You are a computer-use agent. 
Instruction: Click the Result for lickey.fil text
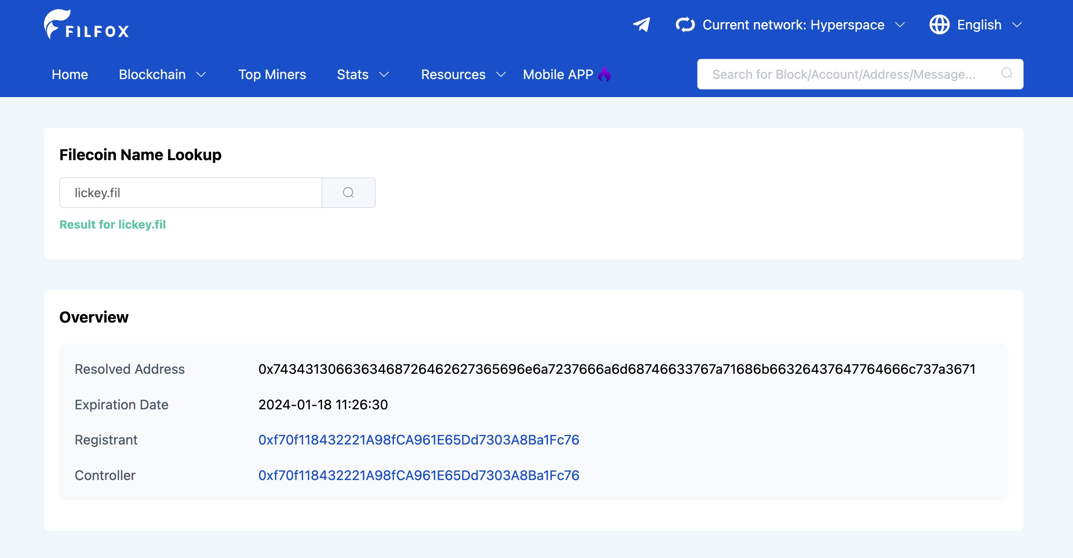click(113, 225)
